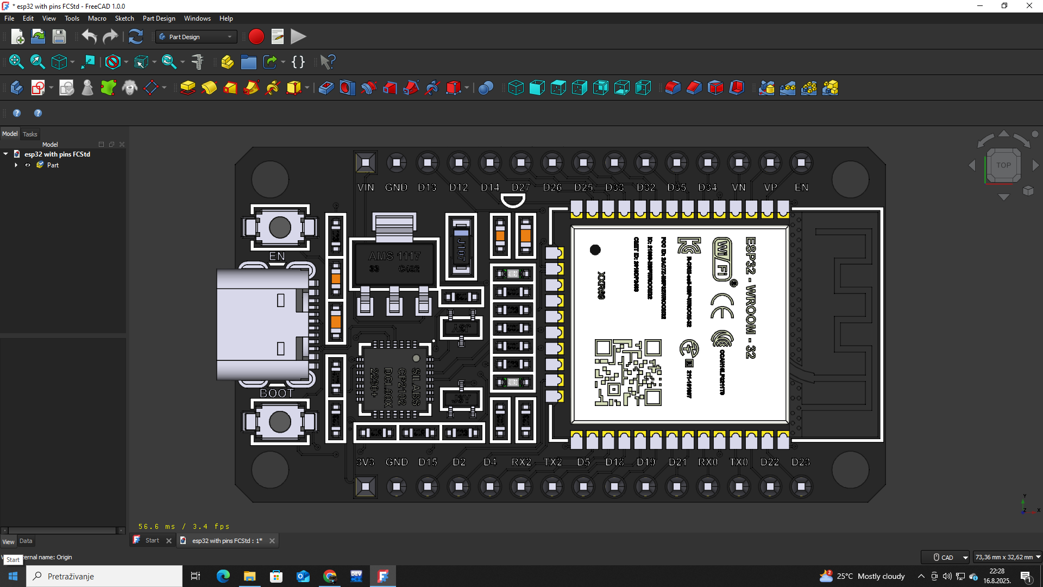Click the Measure caliper tool
The image size is (1043, 587).
click(x=198, y=62)
